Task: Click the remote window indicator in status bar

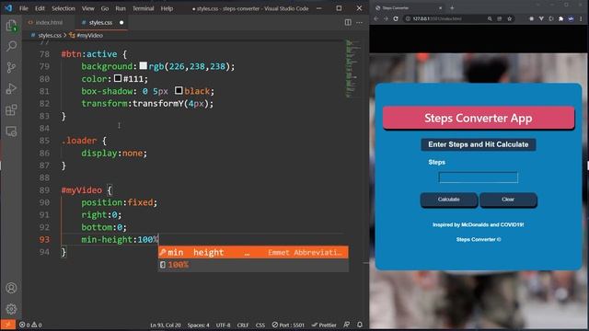Action: point(8,325)
